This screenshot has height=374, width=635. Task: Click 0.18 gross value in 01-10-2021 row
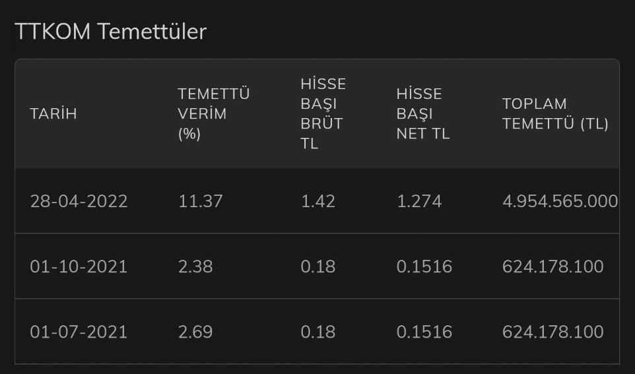pyautogui.click(x=318, y=266)
